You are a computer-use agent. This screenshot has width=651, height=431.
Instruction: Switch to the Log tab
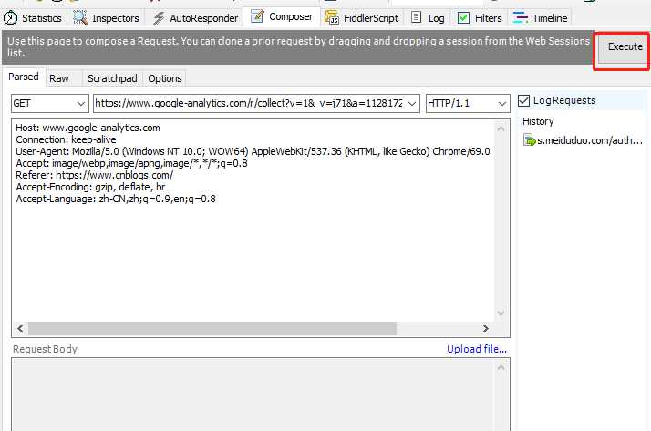click(x=428, y=18)
